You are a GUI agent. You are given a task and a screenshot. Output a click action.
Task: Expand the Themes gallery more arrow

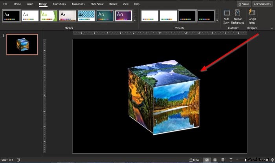tap(135, 20)
